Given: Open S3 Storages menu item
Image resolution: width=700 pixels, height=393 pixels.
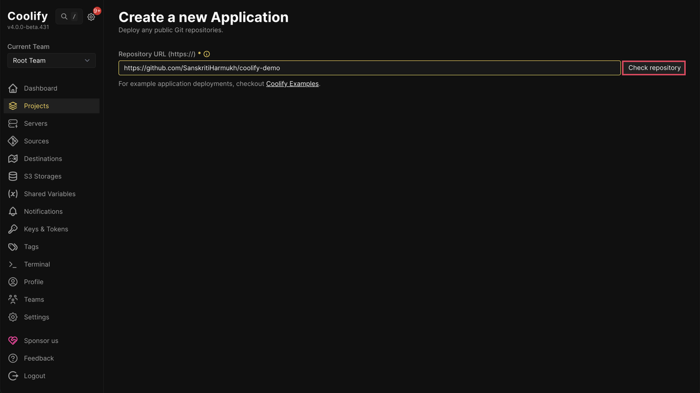Looking at the screenshot, I should (51, 176).
